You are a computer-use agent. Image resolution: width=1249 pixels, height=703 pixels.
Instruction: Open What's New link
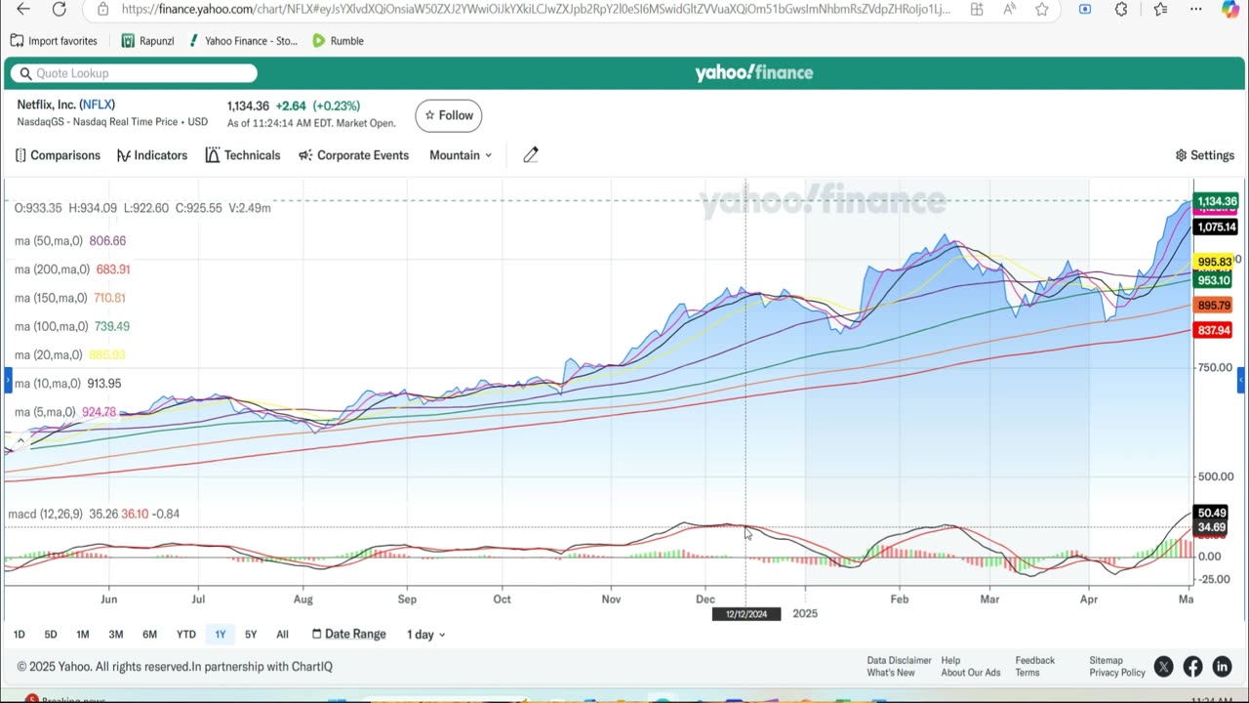point(891,673)
